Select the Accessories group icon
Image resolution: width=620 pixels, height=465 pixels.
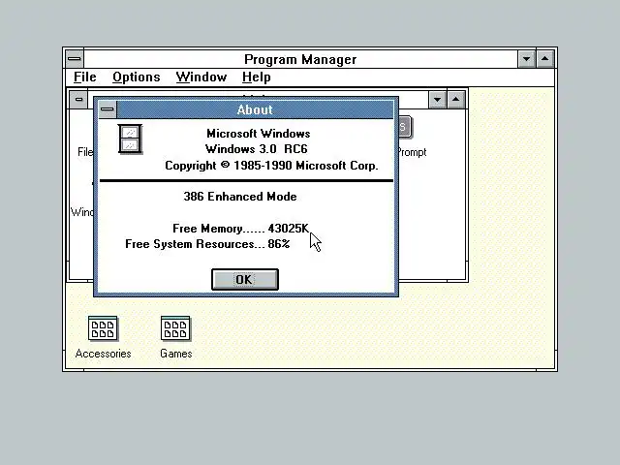[103, 328]
